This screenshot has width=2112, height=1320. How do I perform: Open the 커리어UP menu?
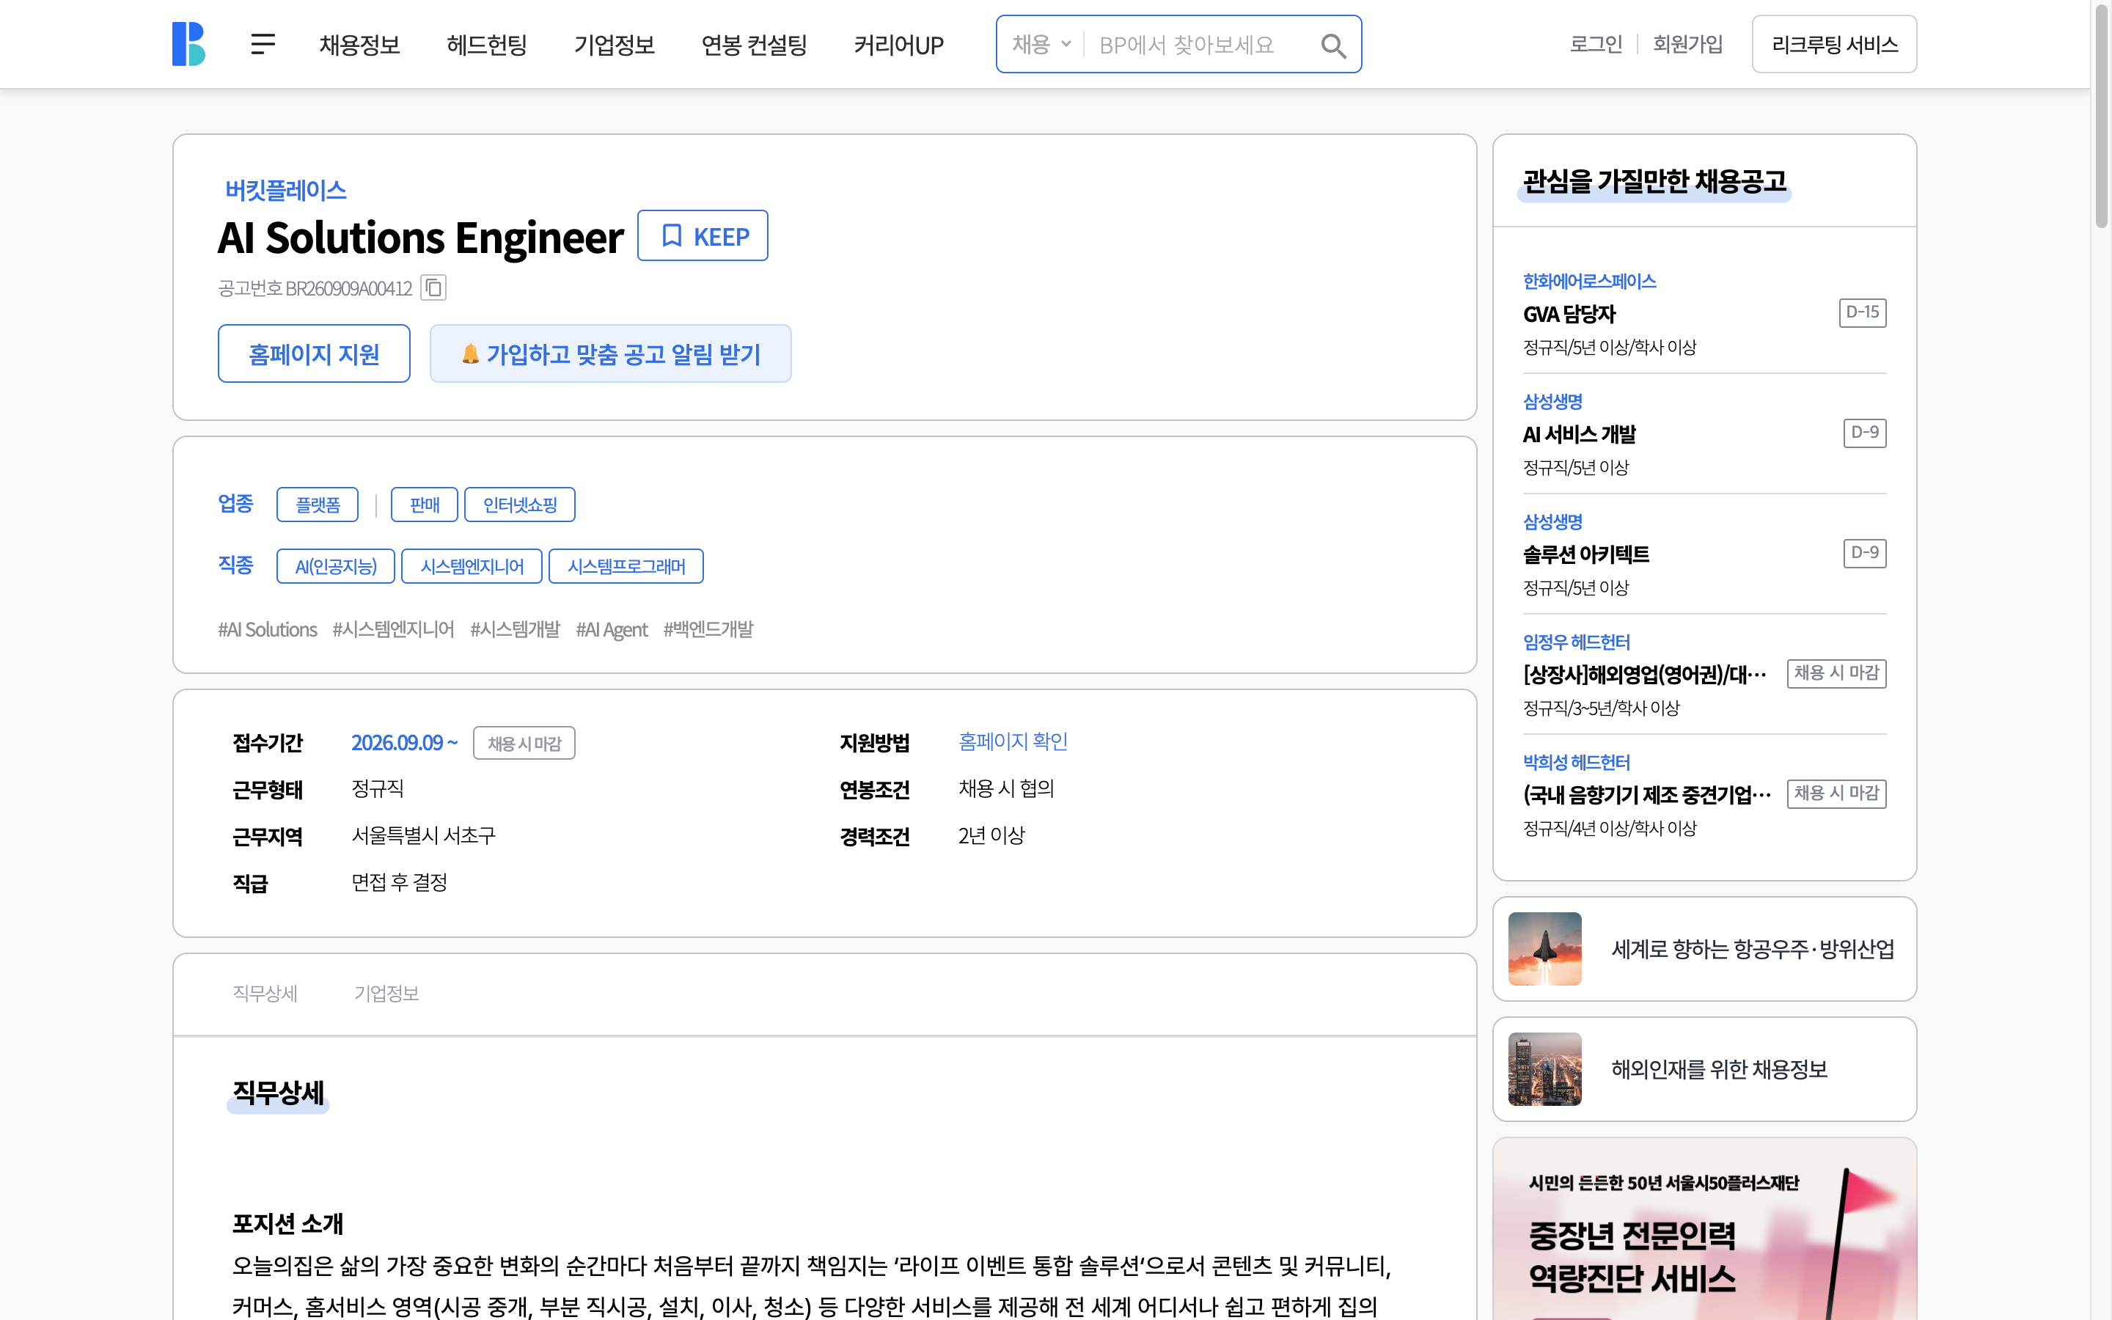coord(898,45)
